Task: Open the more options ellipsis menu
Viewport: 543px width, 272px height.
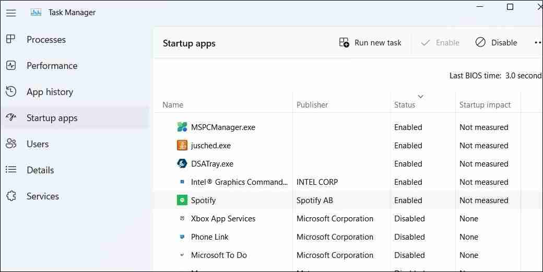Action: (538, 43)
